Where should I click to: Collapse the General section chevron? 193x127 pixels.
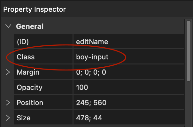pos(8,26)
